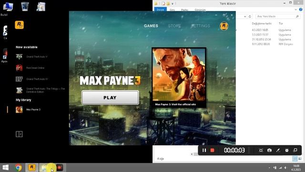Switch to the screen recorder taskbar icon
Image resolution: width=305 pixels, height=172 pixels.
coord(60,168)
